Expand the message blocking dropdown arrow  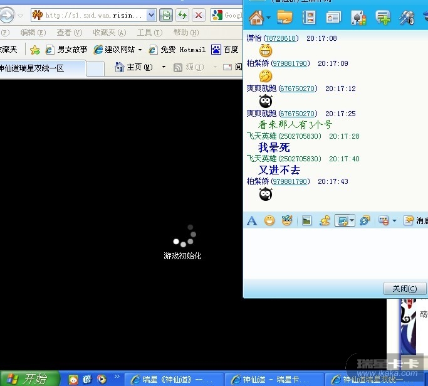[x=394, y=220]
